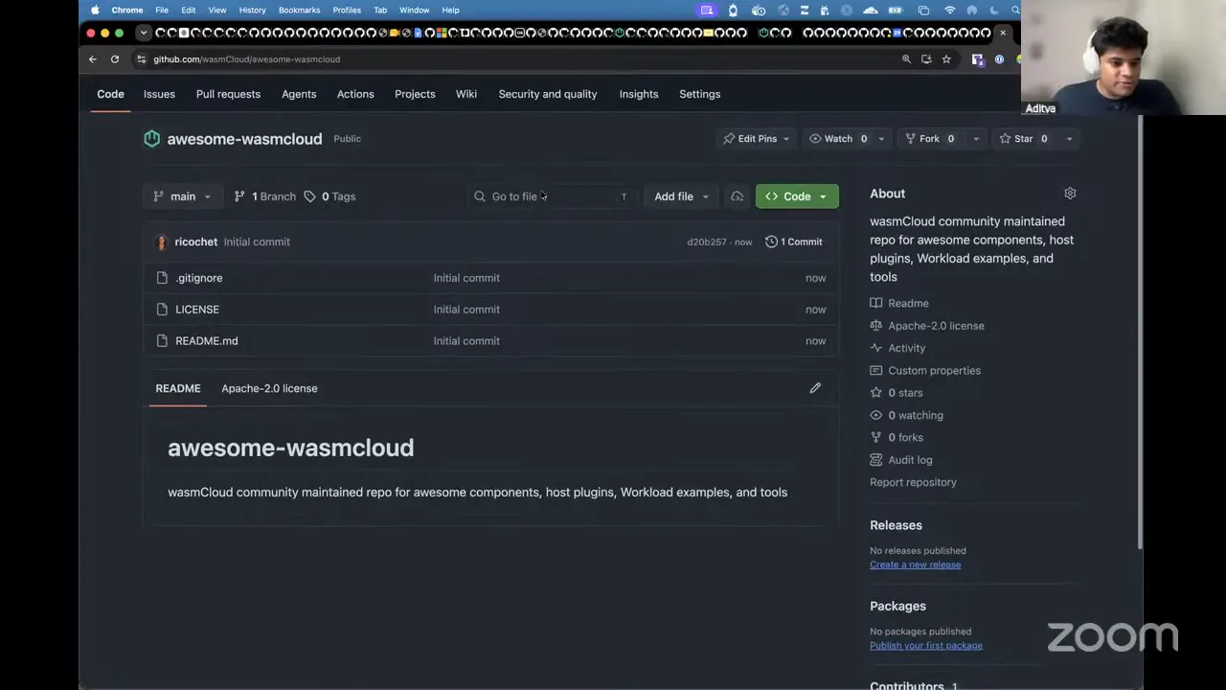Open the Bookmarks menu in menu bar
This screenshot has height=690, width=1226.
[x=299, y=10]
